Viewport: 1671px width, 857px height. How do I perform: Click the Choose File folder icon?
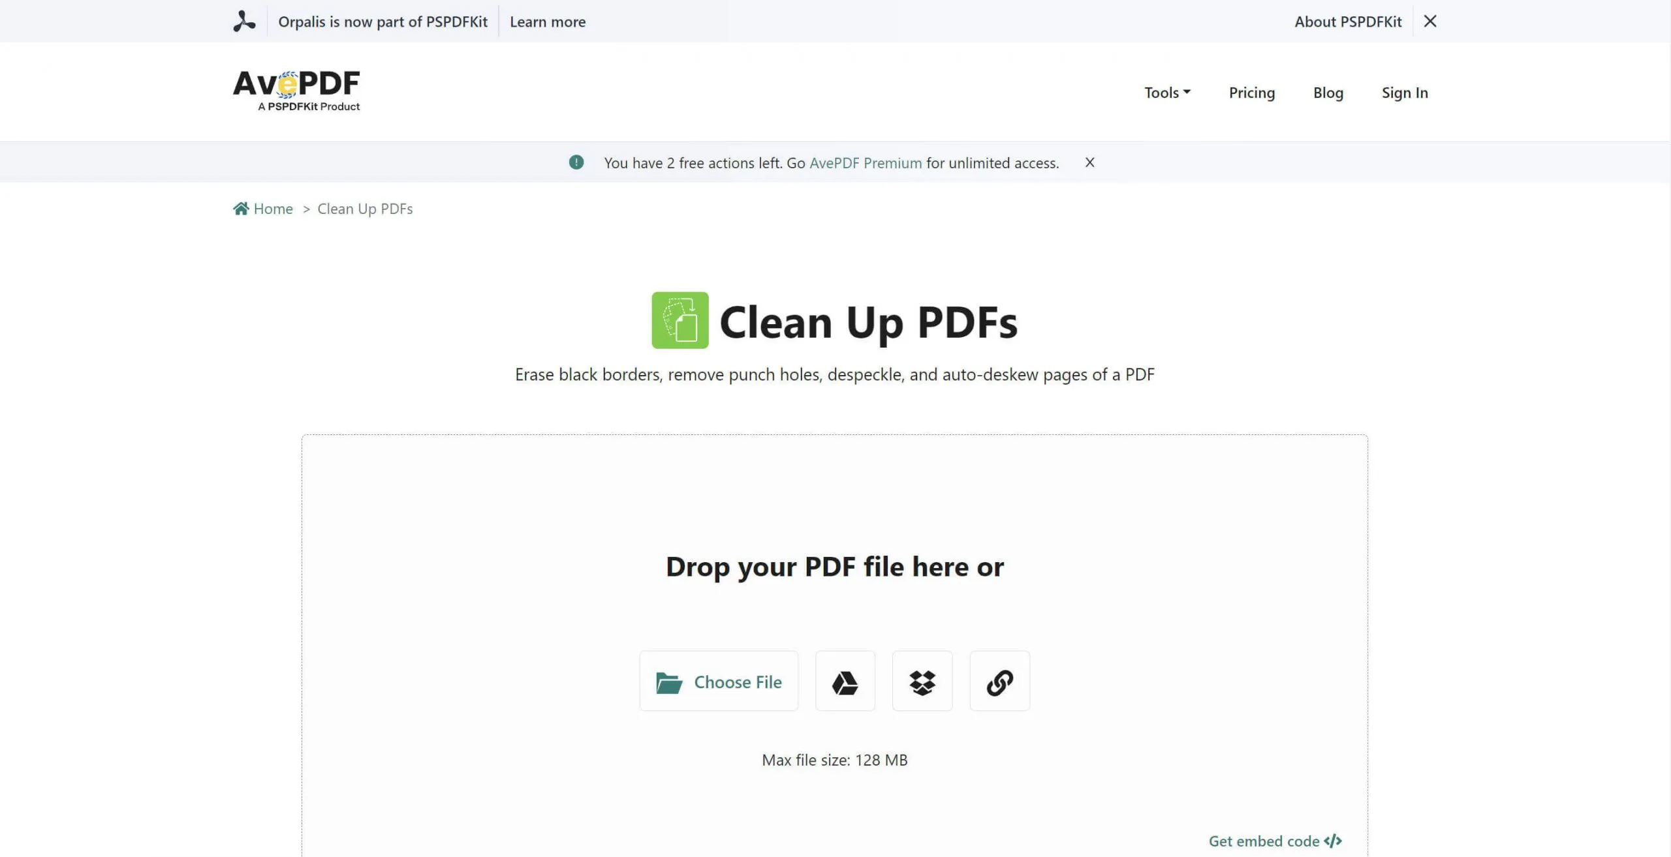[x=668, y=682]
